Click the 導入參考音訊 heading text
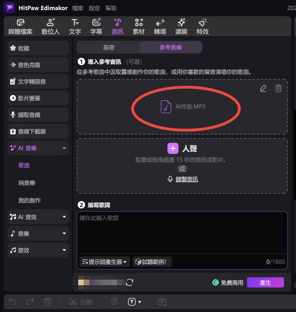296x312 pixels. point(105,62)
